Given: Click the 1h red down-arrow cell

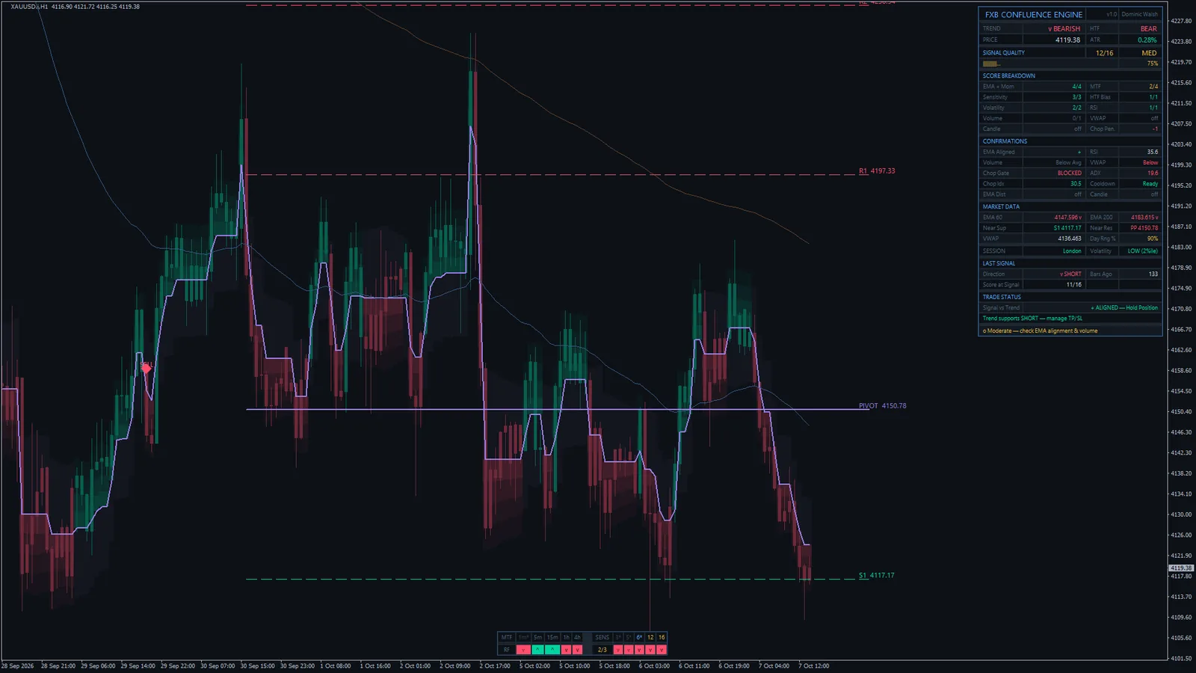Looking at the screenshot, I should point(566,650).
